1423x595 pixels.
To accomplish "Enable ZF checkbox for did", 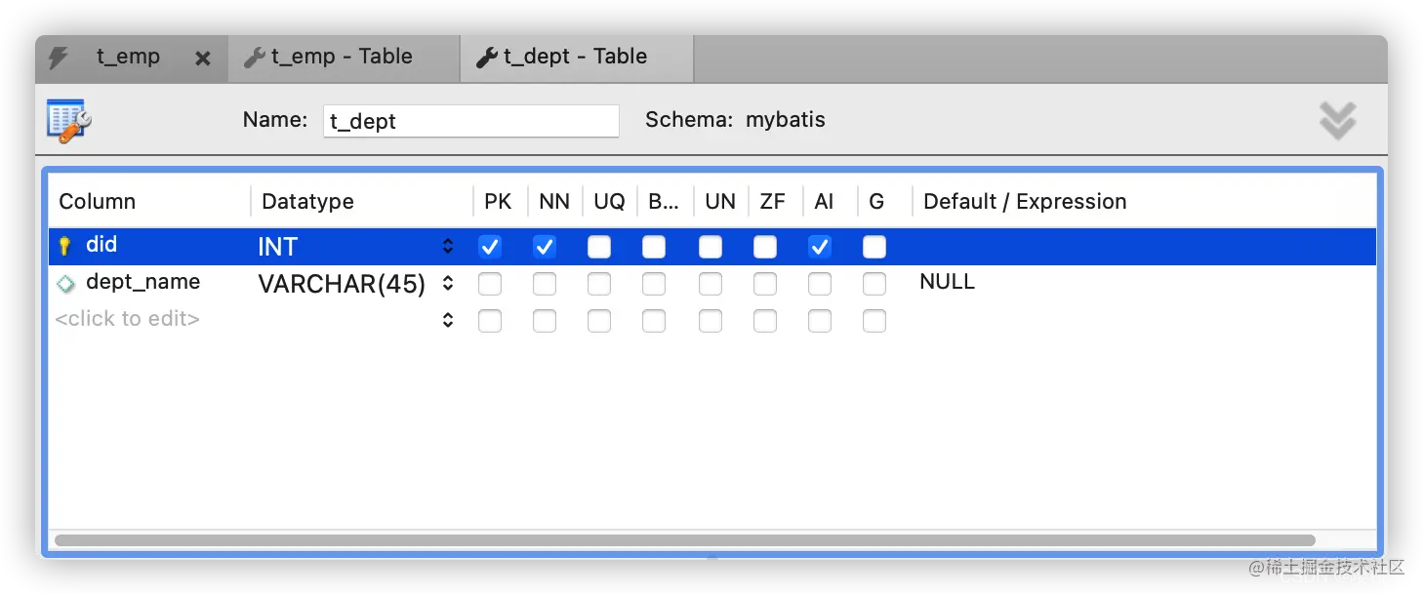I will (x=765, y=247).
